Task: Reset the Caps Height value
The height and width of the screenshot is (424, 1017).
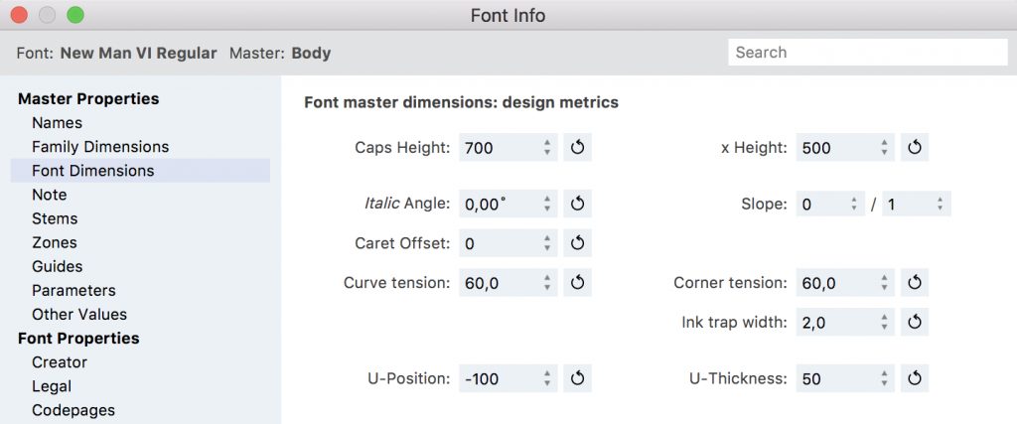Action: [578, 148]
